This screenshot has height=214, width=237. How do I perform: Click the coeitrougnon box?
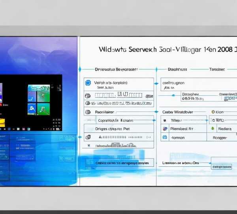199,84
